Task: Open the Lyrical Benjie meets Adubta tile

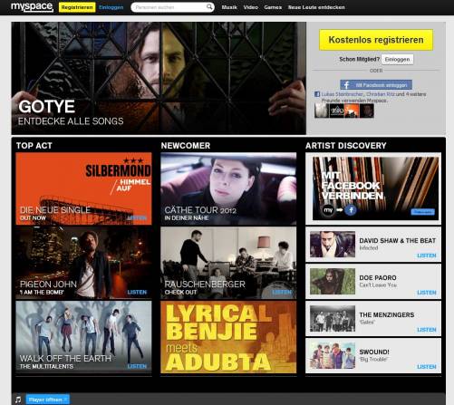Action: pyautogui.click(x=228, y=337)
